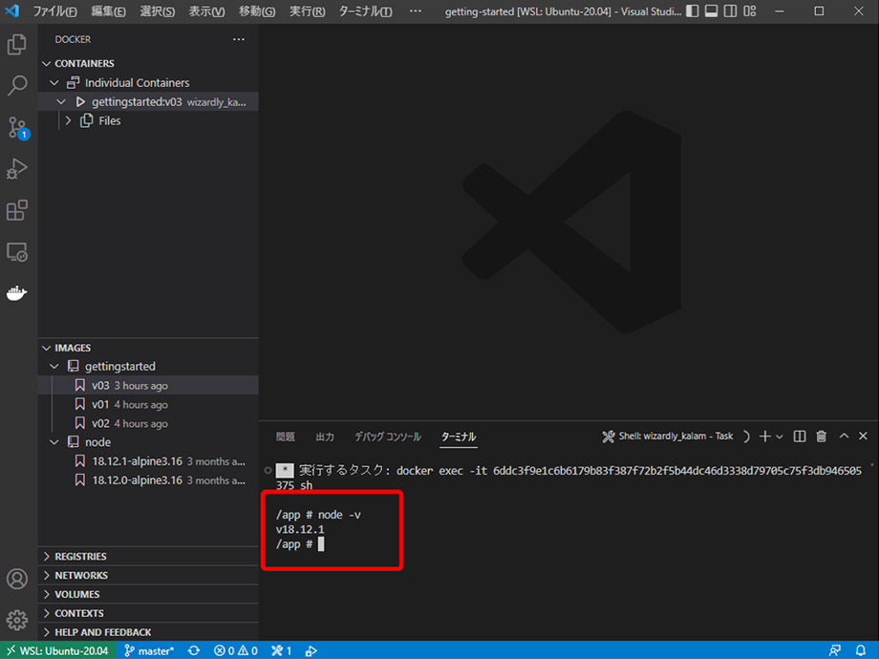The height and width of the screenshot is (659, 879).
Task: Expand the VOLUMES section
Action: (x=148, y=595)
